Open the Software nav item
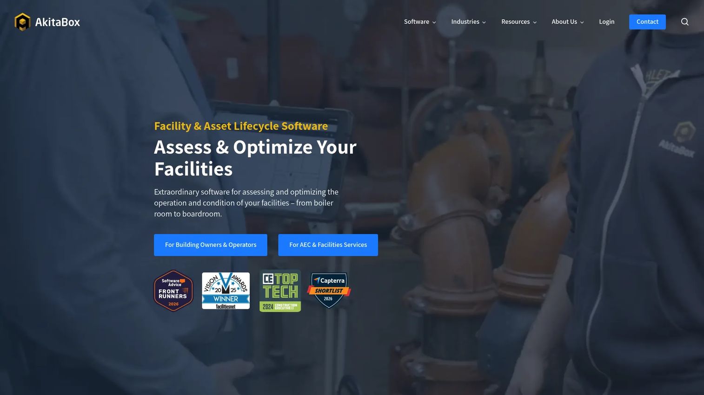 [x=416, y=22]
